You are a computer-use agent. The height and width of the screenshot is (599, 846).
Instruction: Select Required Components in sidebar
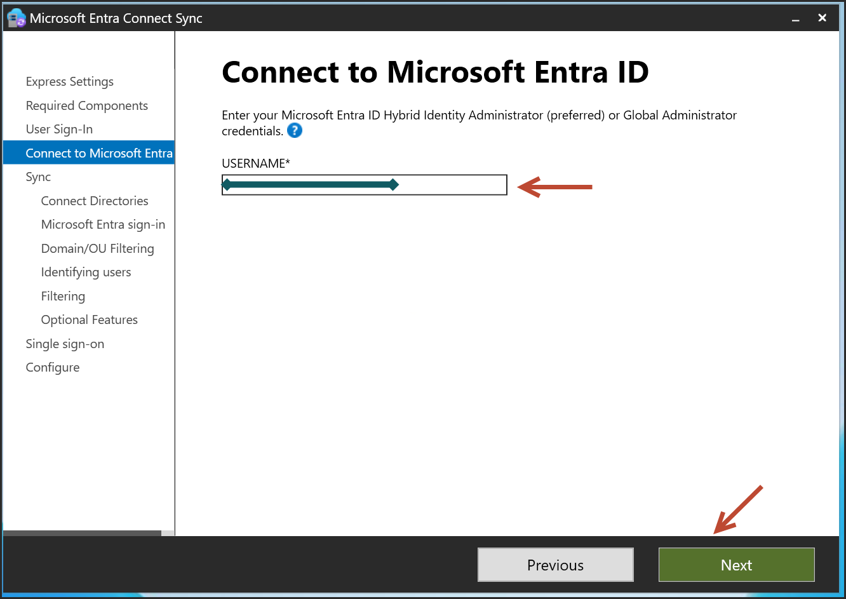click(87, 105)
